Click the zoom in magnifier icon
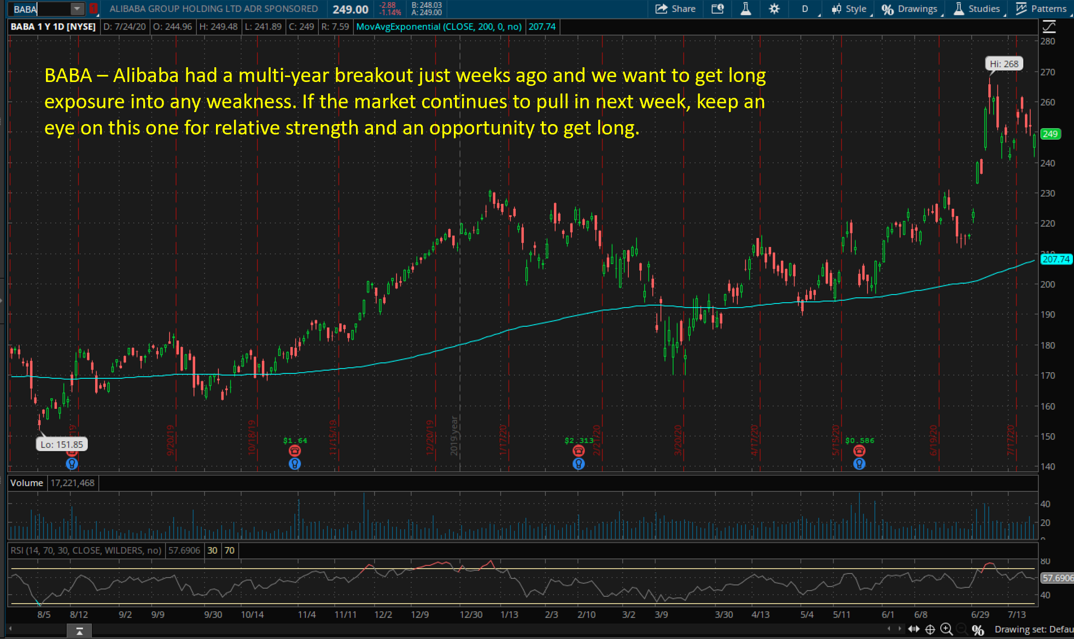This screenshot has height=639, width=1074. [947, 630]
